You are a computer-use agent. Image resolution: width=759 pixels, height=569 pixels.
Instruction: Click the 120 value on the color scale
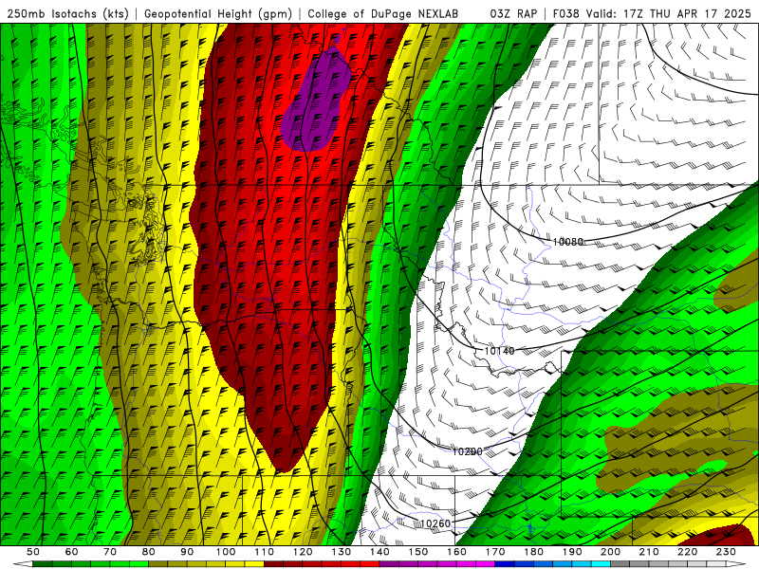pyautogui.click(x=303, y=552)
